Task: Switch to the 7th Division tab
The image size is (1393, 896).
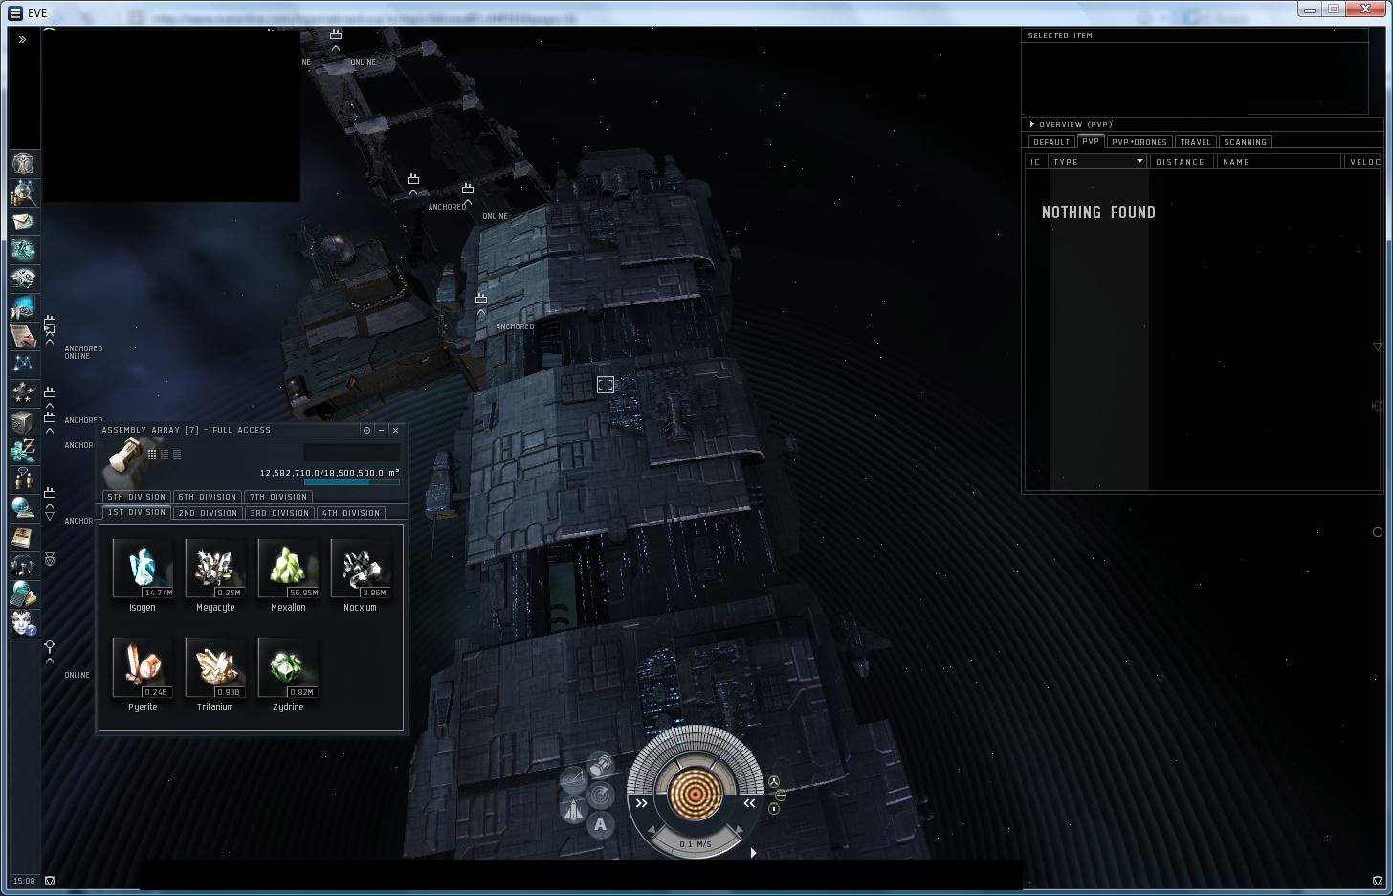Action: click(278, 497)
